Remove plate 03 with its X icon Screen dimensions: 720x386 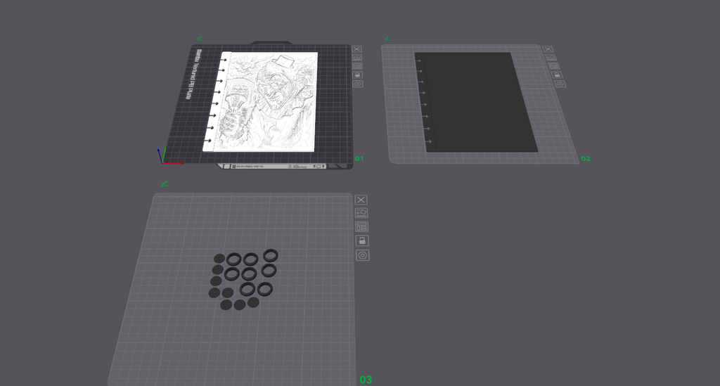point(361,200)
